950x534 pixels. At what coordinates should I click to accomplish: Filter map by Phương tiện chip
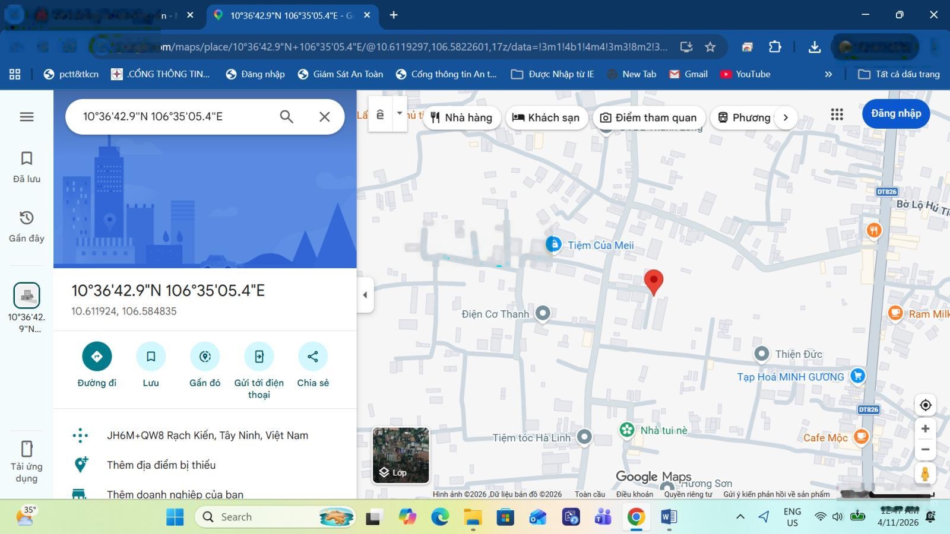pyautogui.click(x=743, y=117)
